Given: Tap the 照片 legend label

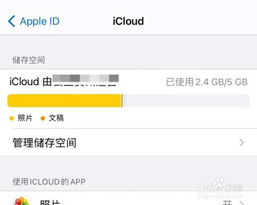Looking at the screenshot, I should point(25,118).
